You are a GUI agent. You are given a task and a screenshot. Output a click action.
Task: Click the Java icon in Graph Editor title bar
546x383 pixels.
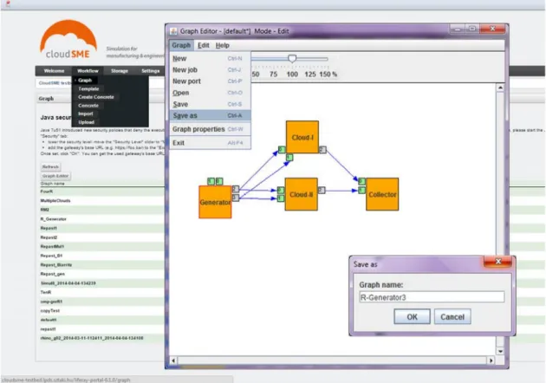pyautogui.click(x=173, y=31)
